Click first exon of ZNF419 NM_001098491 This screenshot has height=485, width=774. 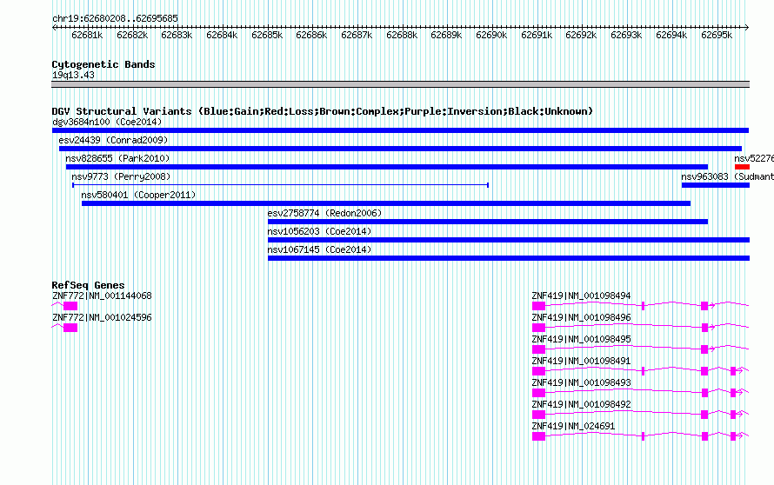click(x=538, y=371)
